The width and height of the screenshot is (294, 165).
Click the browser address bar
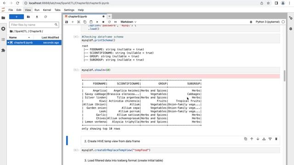point(141,3)
